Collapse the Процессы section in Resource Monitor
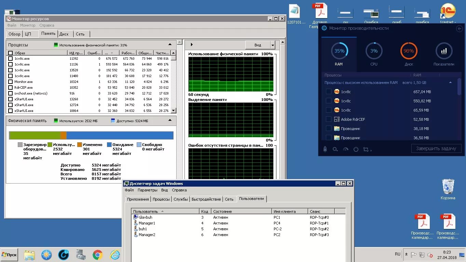 (170, 45)
